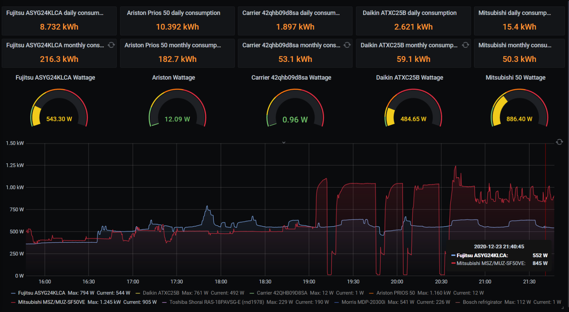Toggle Fujitsu ASYG24KLCA series in legend
The height and width of the screenshot is (312, 569).
[x=42, y=293]
